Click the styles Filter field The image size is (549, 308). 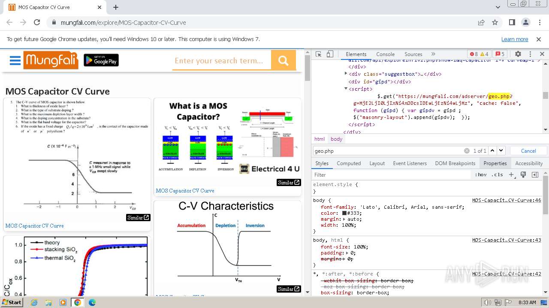tap(391, 175)
